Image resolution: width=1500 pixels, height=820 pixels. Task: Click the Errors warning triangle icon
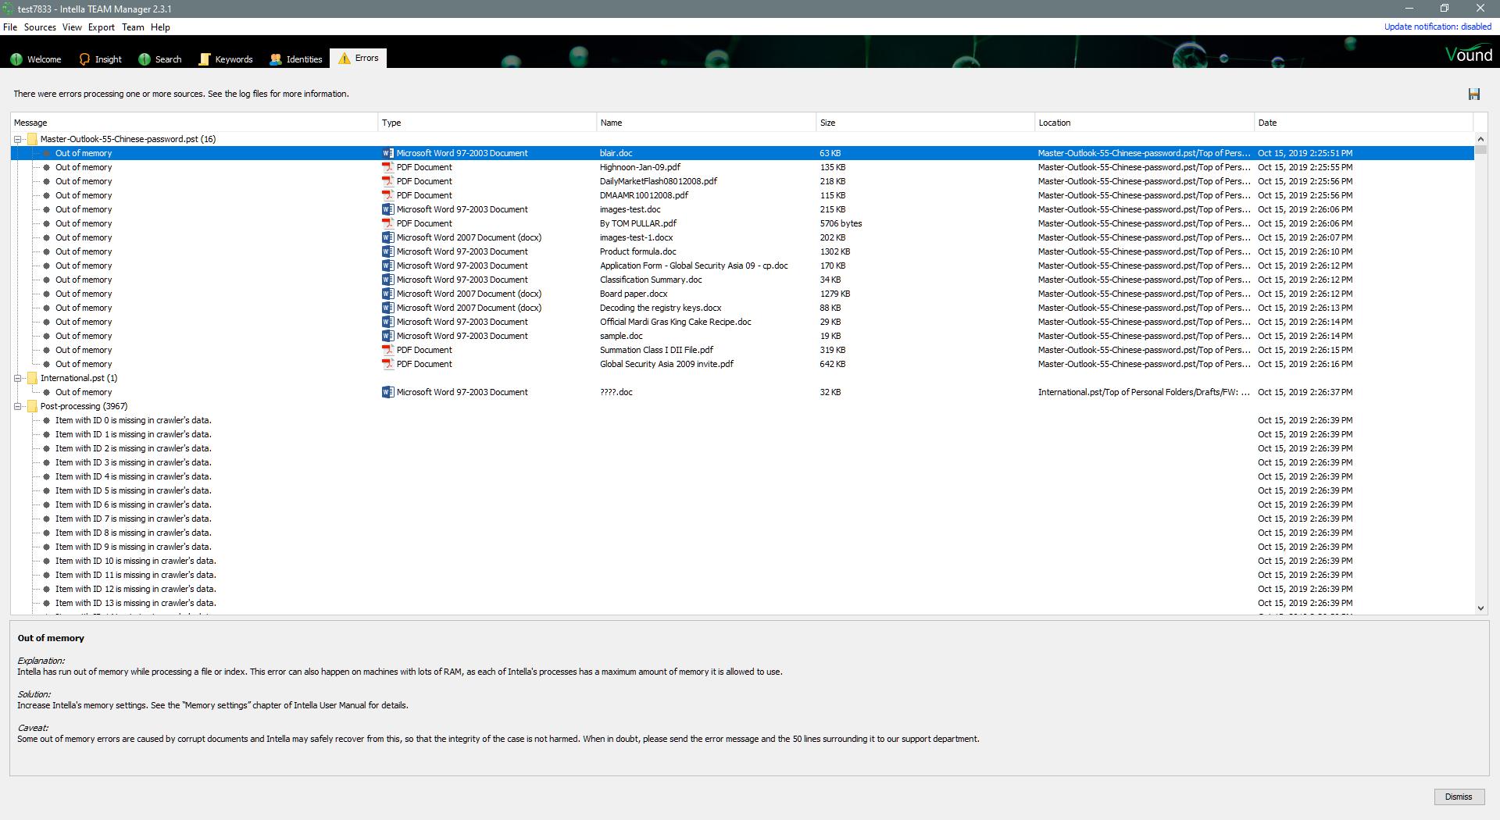click(344, 58)
